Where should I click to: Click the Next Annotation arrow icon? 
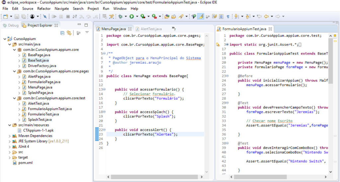[236, 17]
